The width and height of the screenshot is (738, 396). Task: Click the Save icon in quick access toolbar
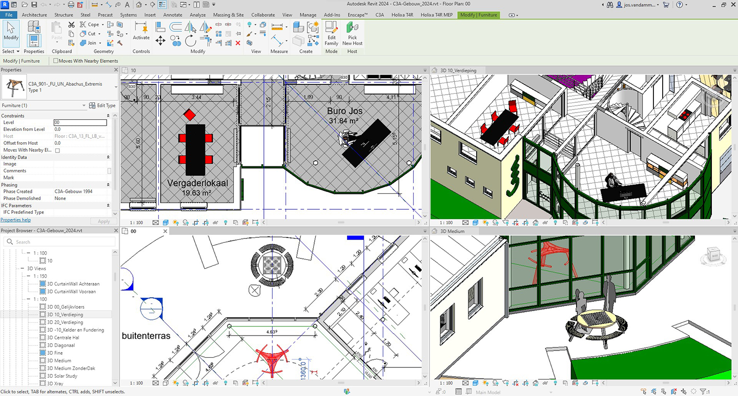pyautogui.click(x=34, y=5)
